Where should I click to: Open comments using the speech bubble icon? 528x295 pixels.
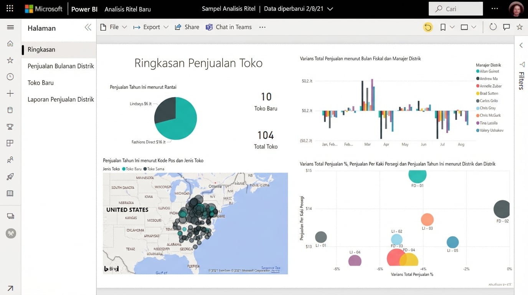coord(507,27)
